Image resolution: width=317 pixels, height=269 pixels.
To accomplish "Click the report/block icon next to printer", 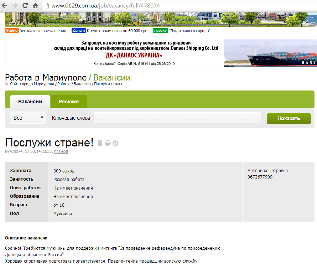I will click(x=115, y=143).
